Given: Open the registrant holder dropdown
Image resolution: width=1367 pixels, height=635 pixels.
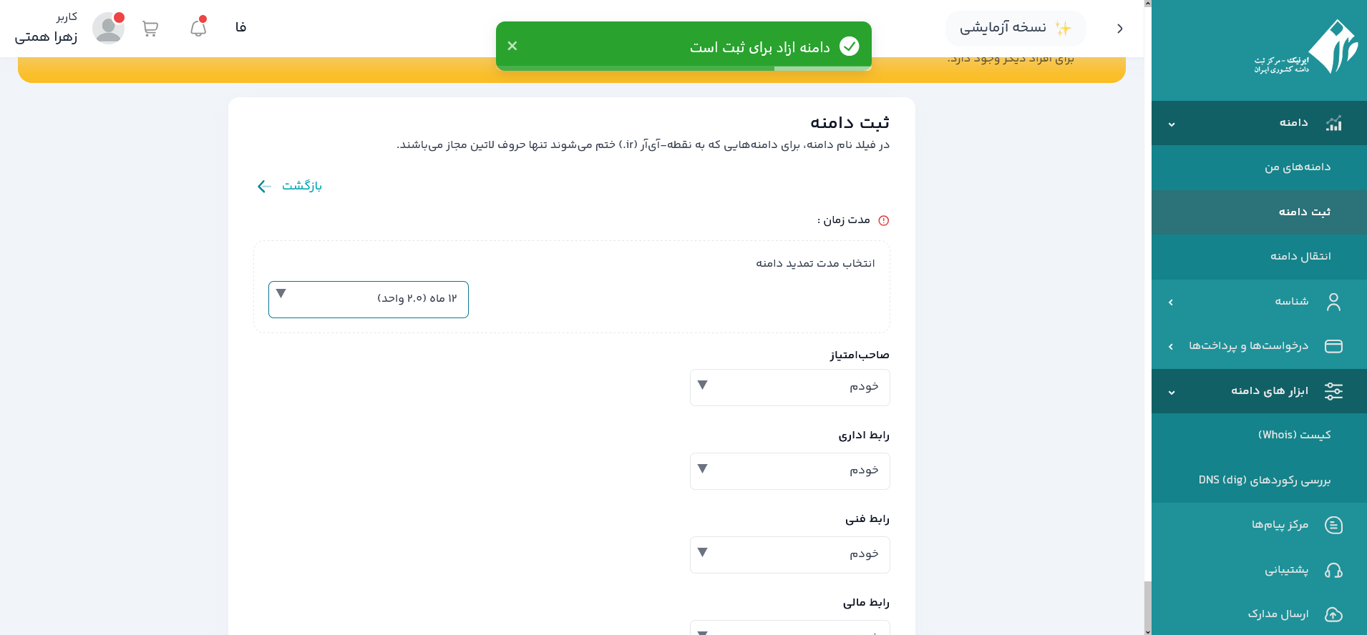Looking at the screenshot, I should pyautogui.click(x=789, y=388).
